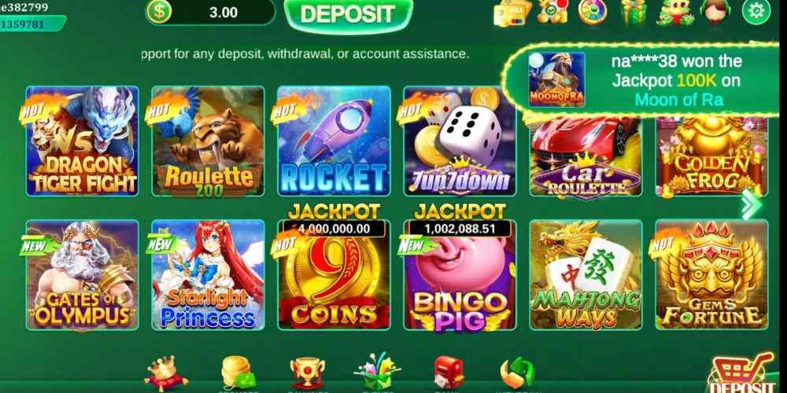Open the red mailbox icon
Image resolution: width=787 pixels, height=393 pixels.
point(449,373)
